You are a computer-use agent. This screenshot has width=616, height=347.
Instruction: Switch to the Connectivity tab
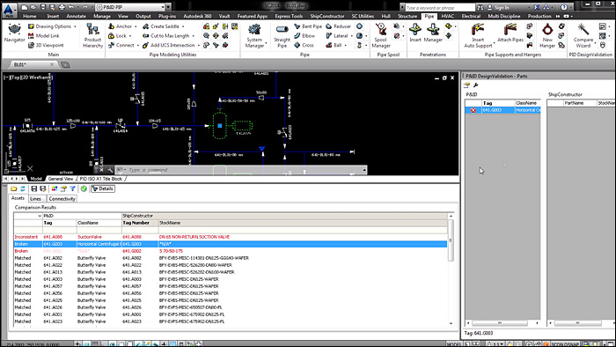pyautogui.click(x=62, y=198)
